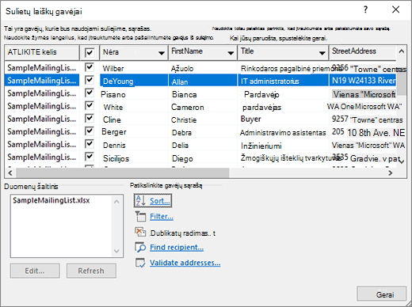The image size is (412, 307).
Task: Open the Sort... link
Action: tap(160, 201)
